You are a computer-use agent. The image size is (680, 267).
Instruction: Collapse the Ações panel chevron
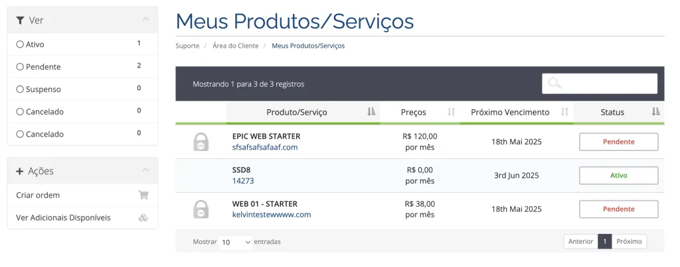coord(145,170)
